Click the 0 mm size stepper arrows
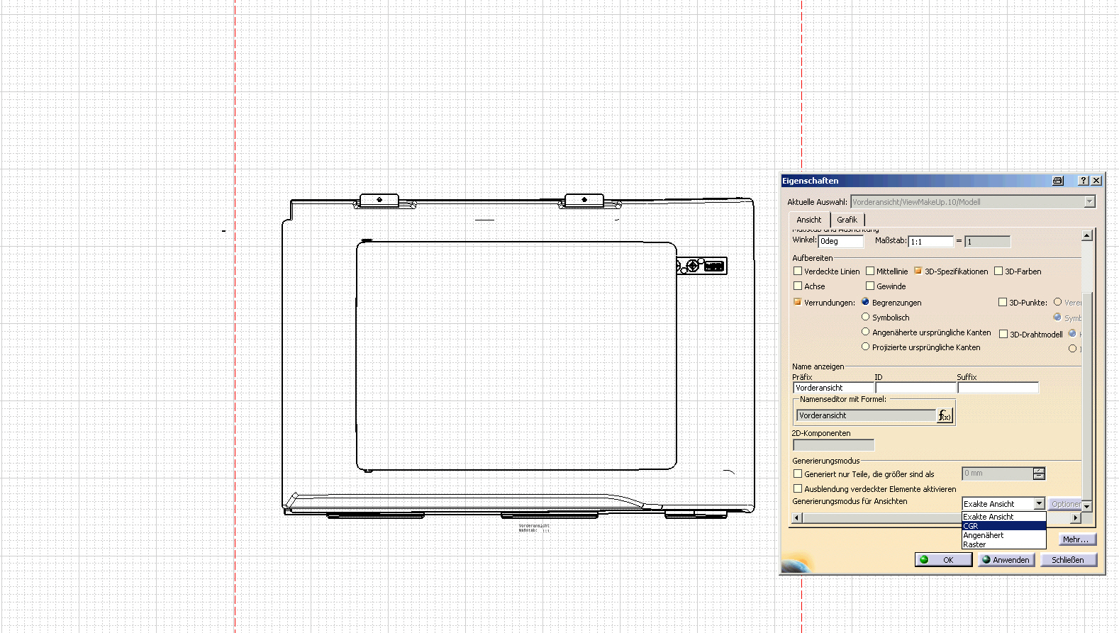This screenshot has height=633, width=1119. (x=1040, y=474)
